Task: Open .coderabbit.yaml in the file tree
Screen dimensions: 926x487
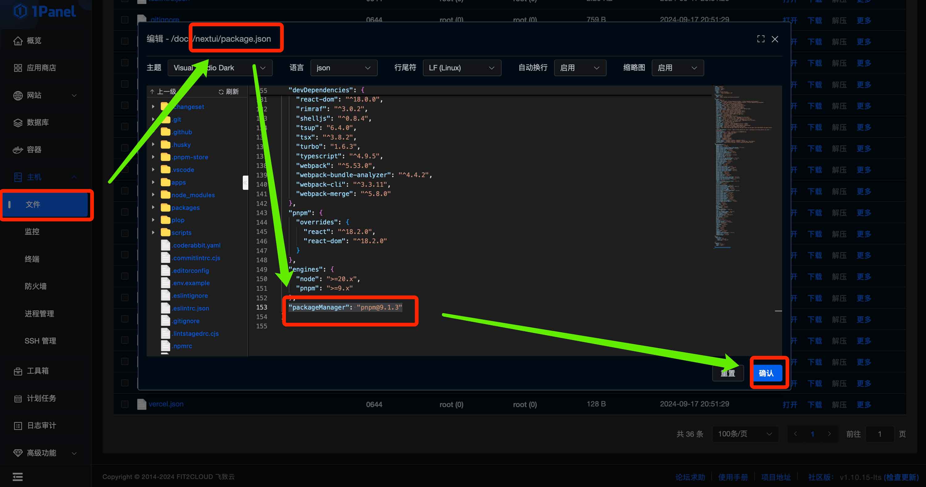Action: click(196, 245)
